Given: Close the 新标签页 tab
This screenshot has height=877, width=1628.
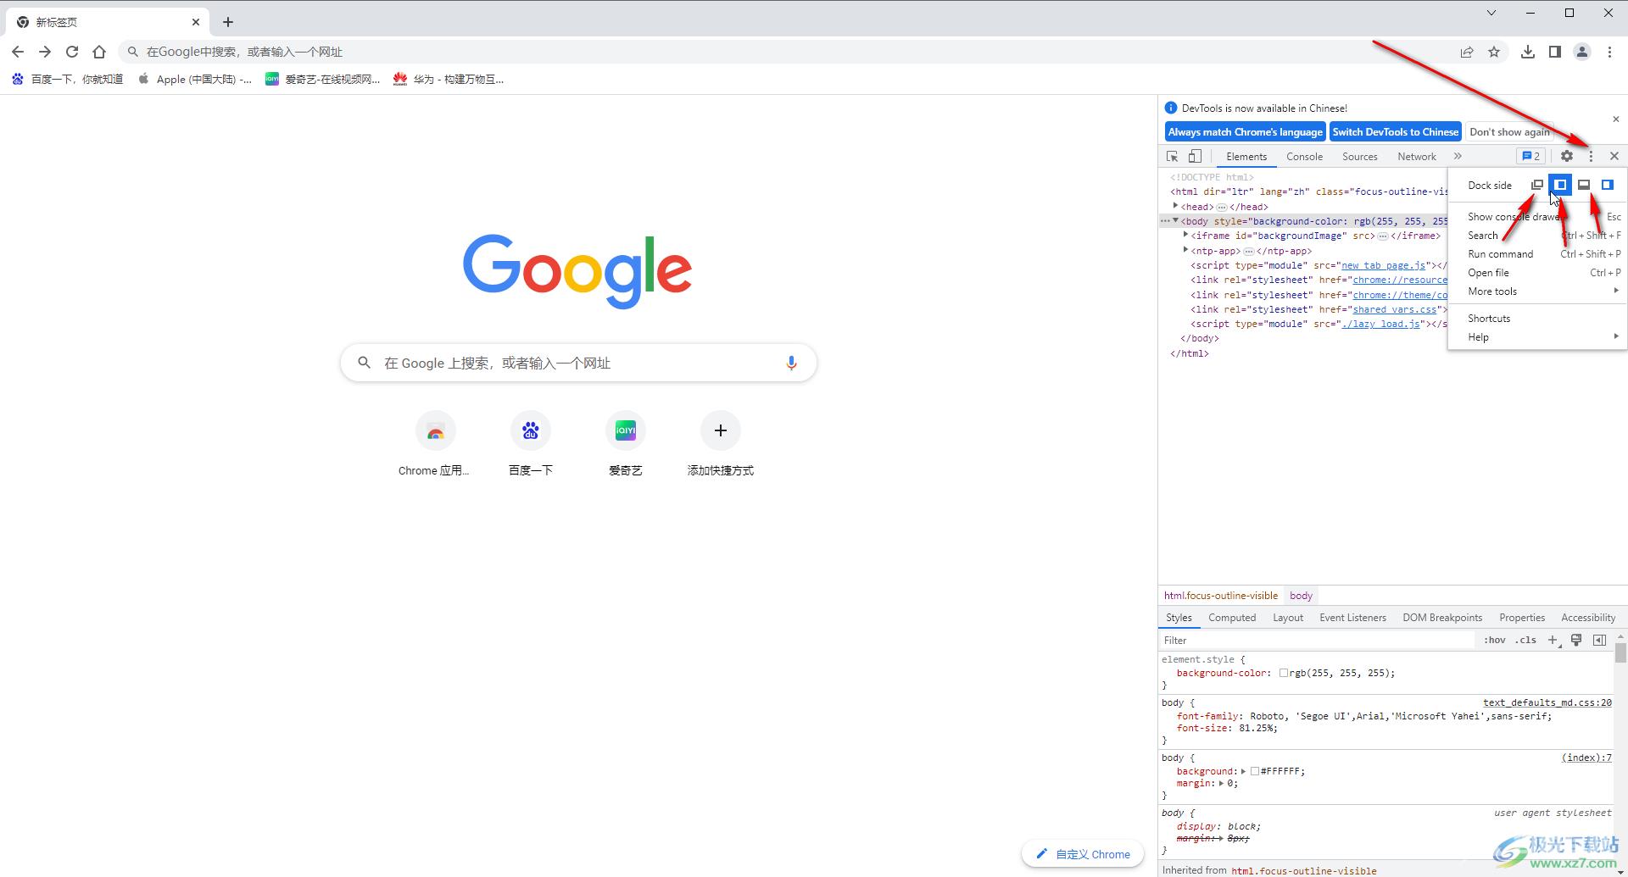Looking at the screenshot, I should pos(196,22).
